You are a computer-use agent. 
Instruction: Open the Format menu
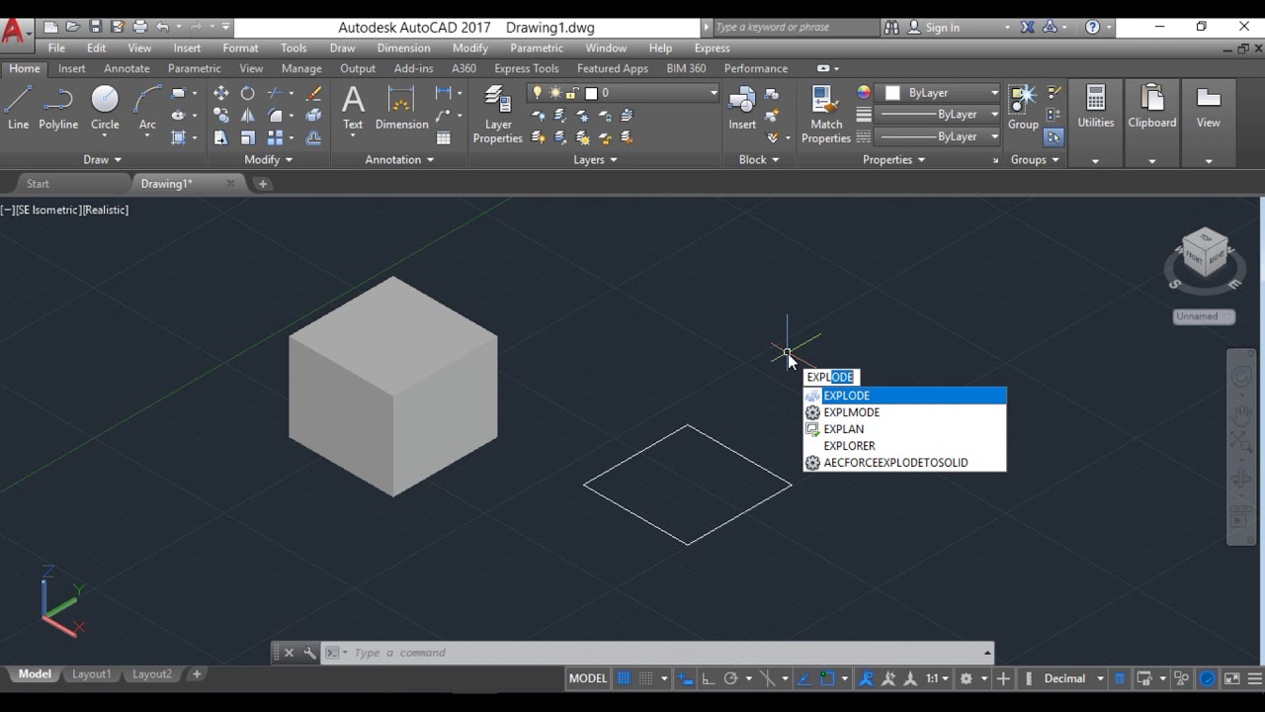click(x=240, y=47)
